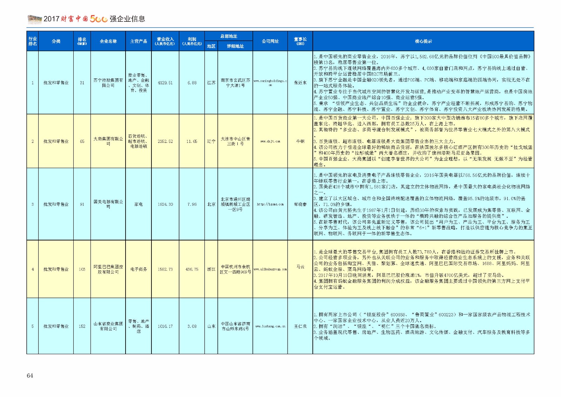Click company name "山东省商业集团有限公司"

pyautogui.click(x=108, y=326)
